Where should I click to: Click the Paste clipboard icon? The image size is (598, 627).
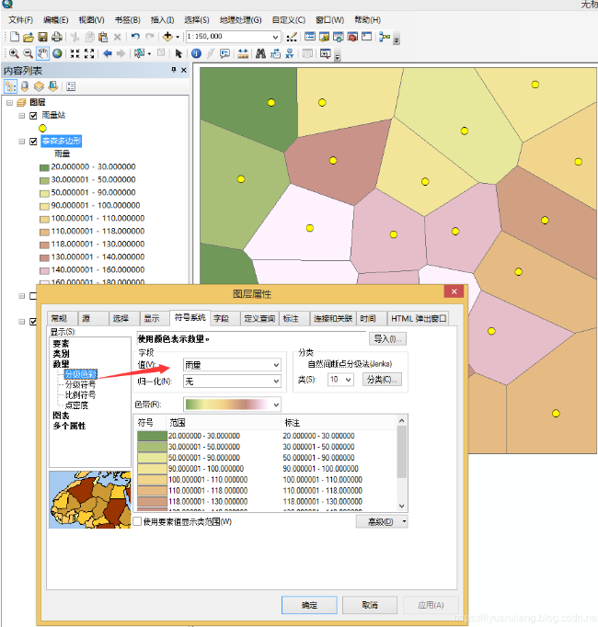103,37
